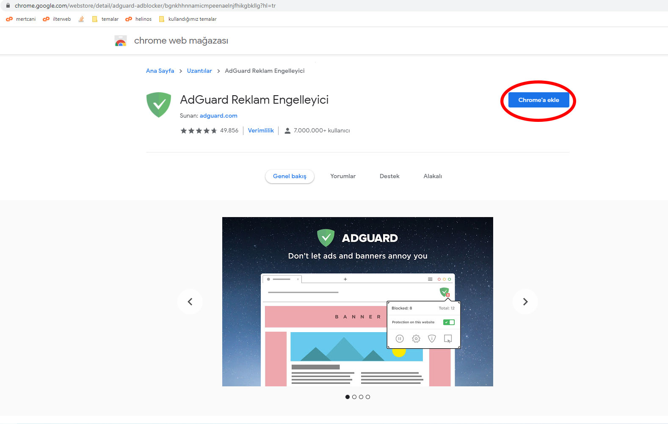Open the ilterweb bookmark
This screenshot has height=424, width=668.
tap(57, 19)
